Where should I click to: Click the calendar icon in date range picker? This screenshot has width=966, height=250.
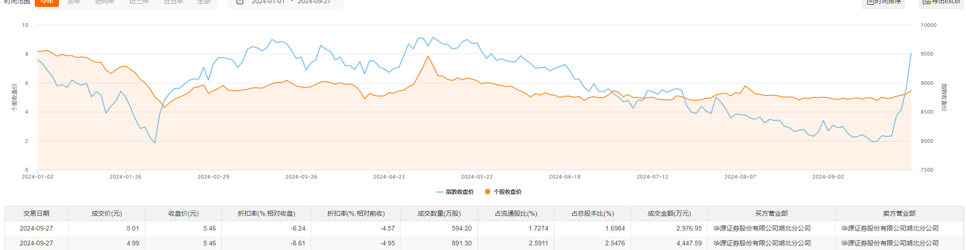coord(240,2)
